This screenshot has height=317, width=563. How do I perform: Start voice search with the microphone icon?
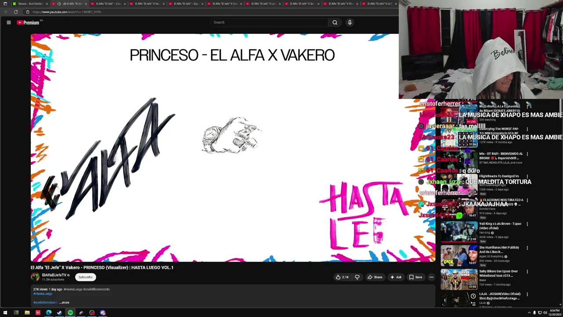pyautogui.click(x=350, y=22)
